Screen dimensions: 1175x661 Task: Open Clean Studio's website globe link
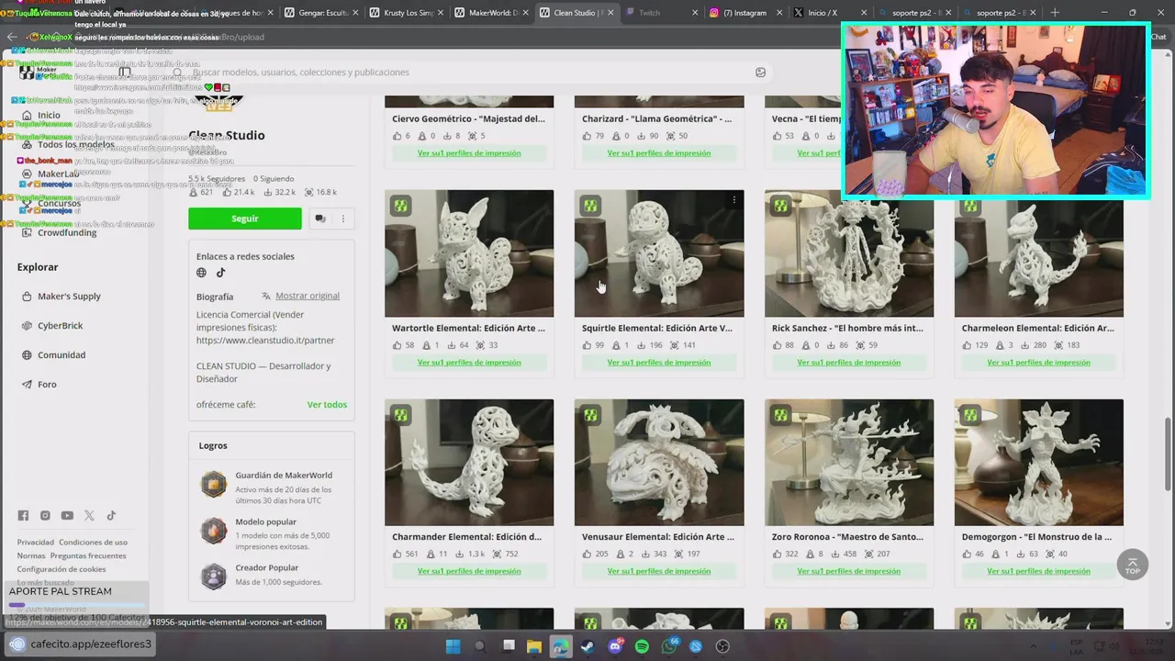202,273
